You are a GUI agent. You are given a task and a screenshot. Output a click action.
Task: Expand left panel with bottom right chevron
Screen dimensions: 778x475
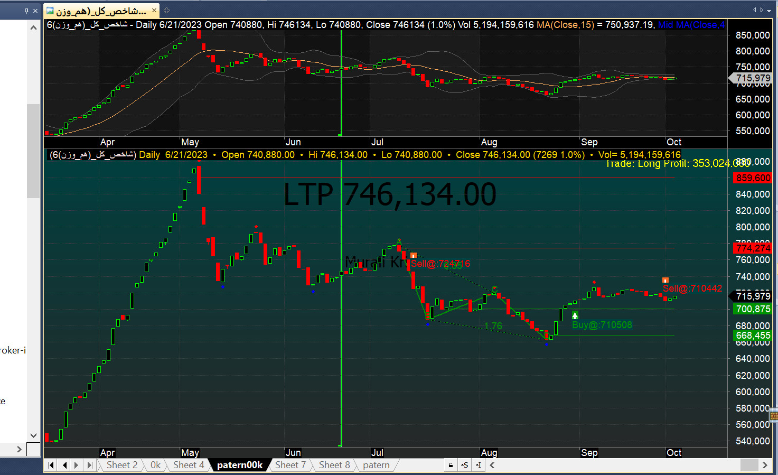pyautogui.click(x=19, y=449)
